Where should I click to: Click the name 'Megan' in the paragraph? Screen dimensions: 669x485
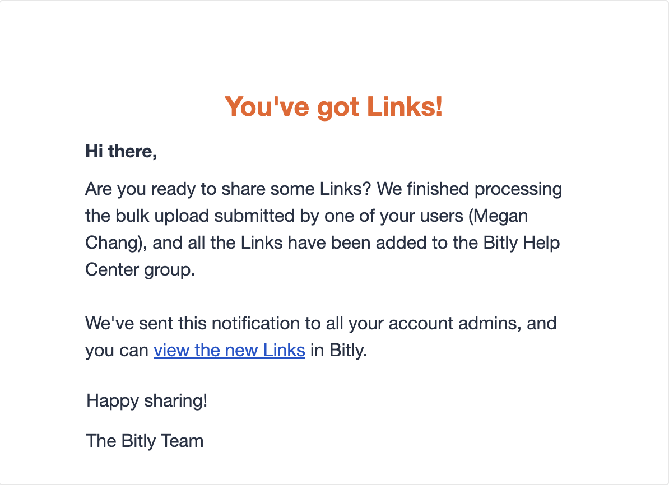coord(501,217)
